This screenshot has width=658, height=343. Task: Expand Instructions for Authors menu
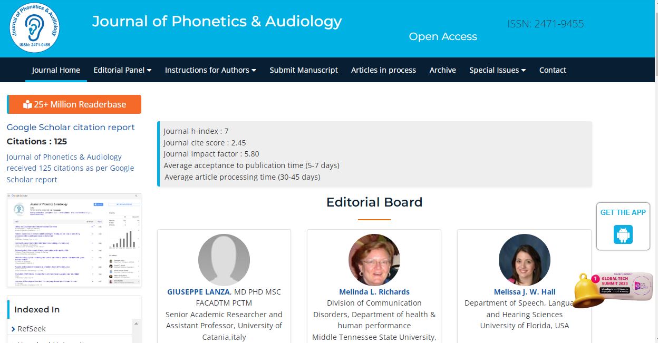[210, 70]
